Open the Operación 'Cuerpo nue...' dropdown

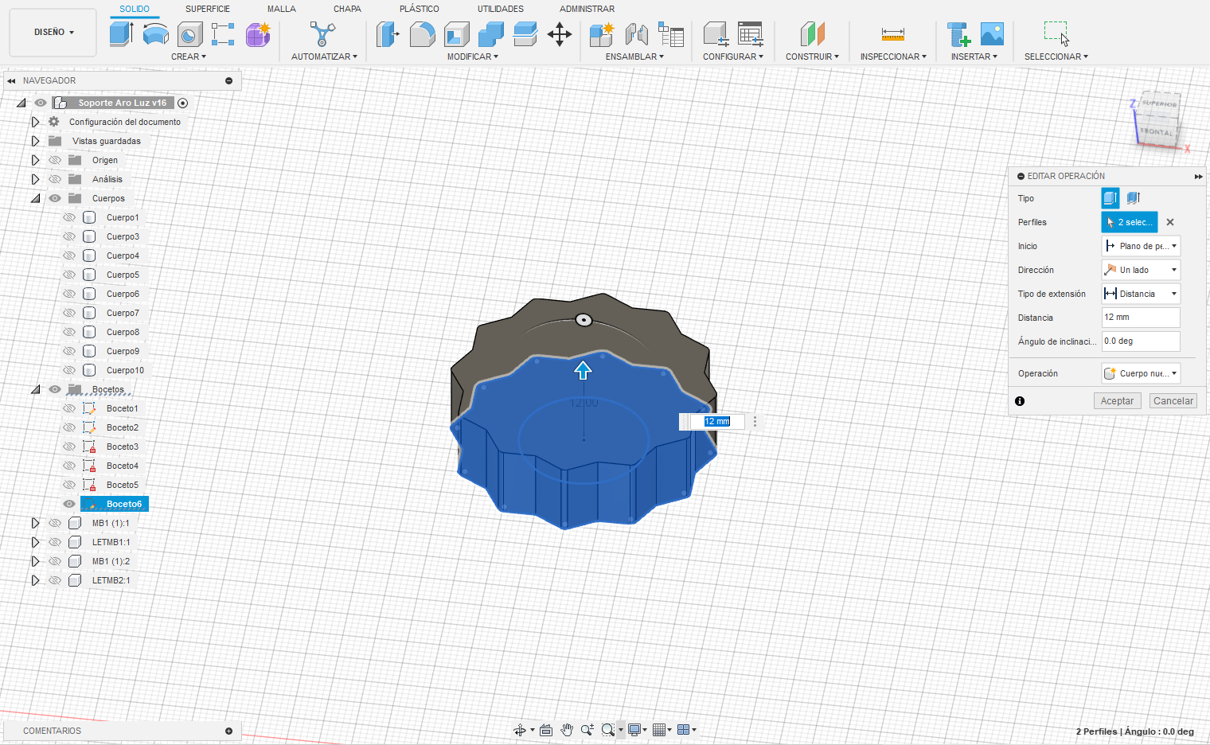(x=1140, y=373)
